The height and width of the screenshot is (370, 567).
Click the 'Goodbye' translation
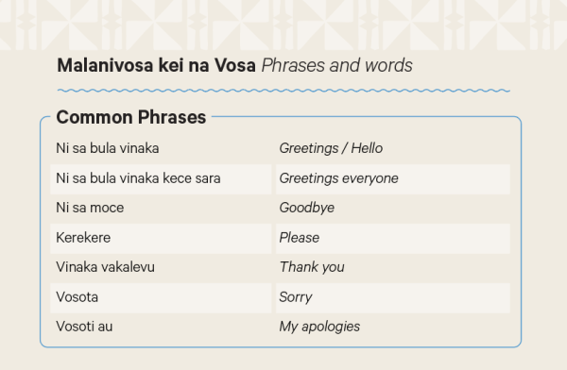[306, 208]
